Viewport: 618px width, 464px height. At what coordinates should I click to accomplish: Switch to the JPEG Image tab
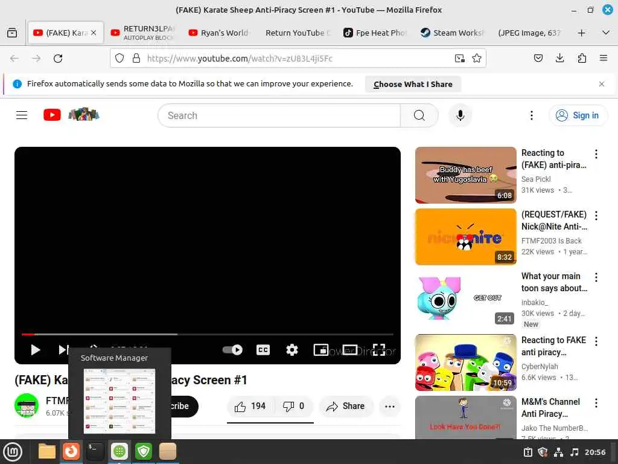[x=529, y=33]
